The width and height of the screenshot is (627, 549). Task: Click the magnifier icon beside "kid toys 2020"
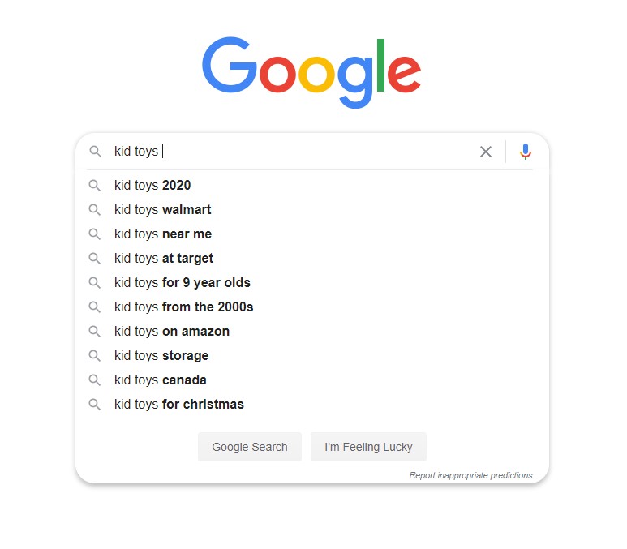pyautogui.click(x=95, y=185)
